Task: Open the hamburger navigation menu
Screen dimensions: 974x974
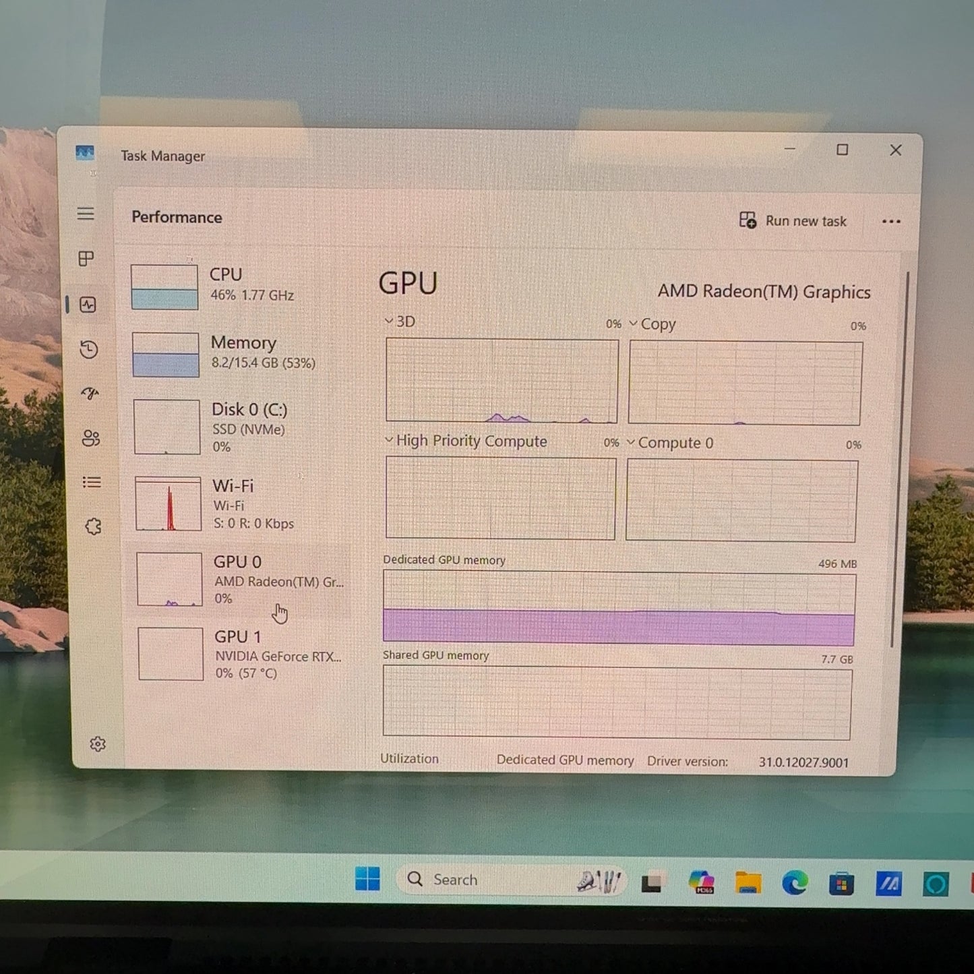Action: [86, 214]
